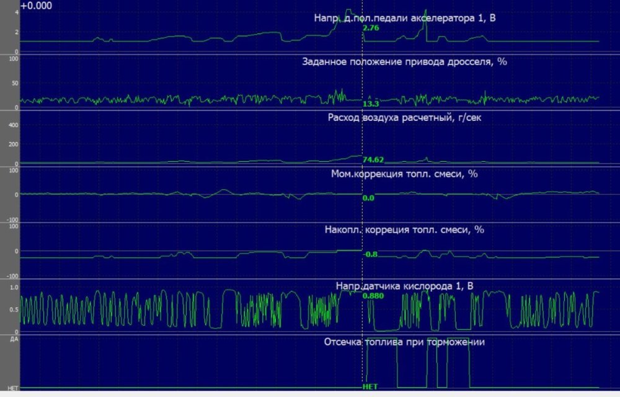
Task: Select the 'Напр. д.пол.педали акселератора 1, В' title
Action: pyautogui.click(x=404, y=18)
